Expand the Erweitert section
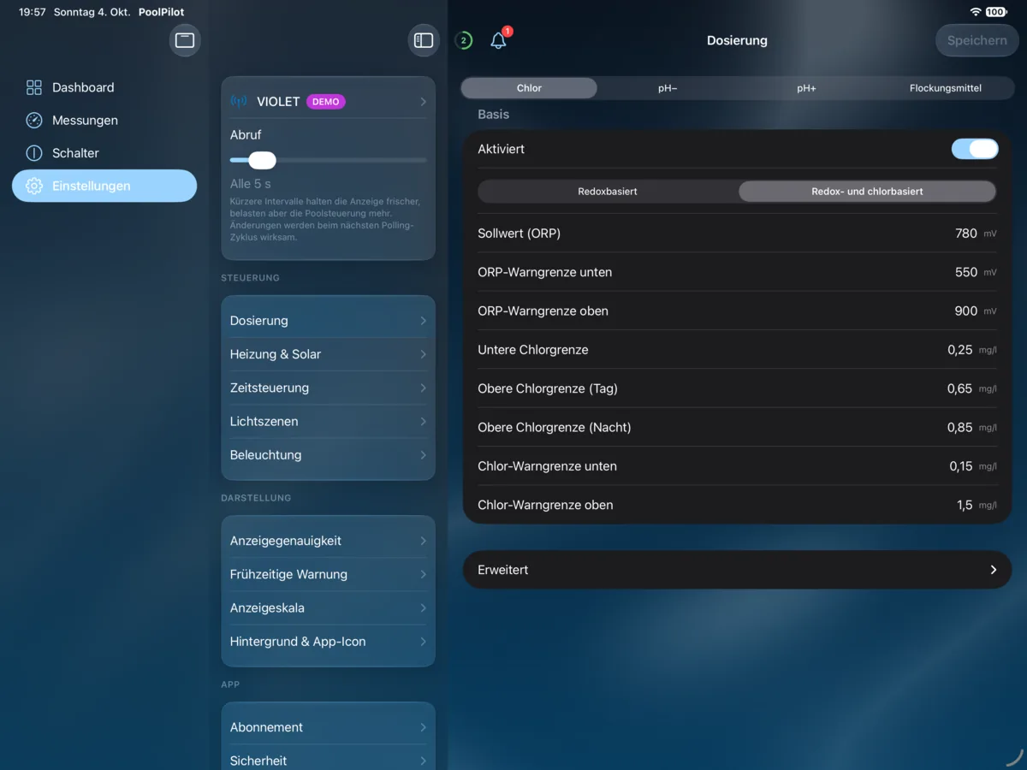 point(737,570)
